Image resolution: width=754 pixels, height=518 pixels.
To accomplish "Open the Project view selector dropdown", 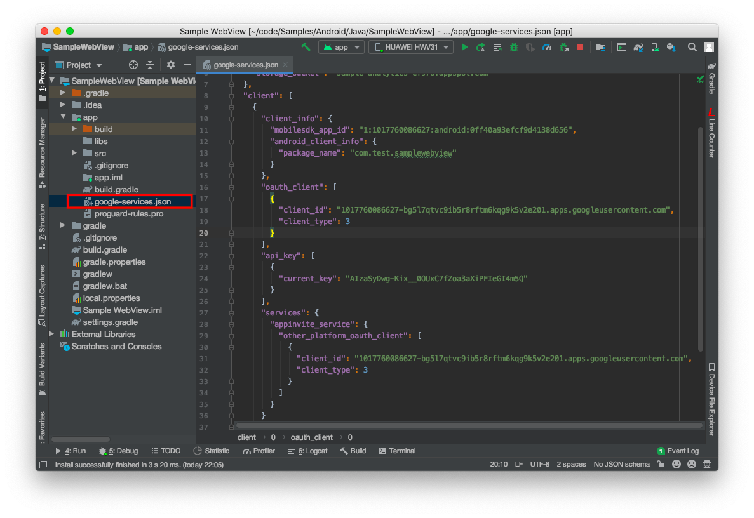I will (78, 65).
